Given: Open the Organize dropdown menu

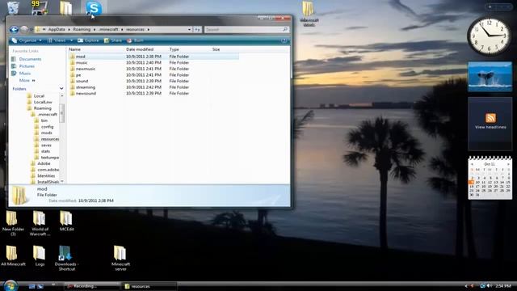Looking at the screenshot, I should coord(27,40).
